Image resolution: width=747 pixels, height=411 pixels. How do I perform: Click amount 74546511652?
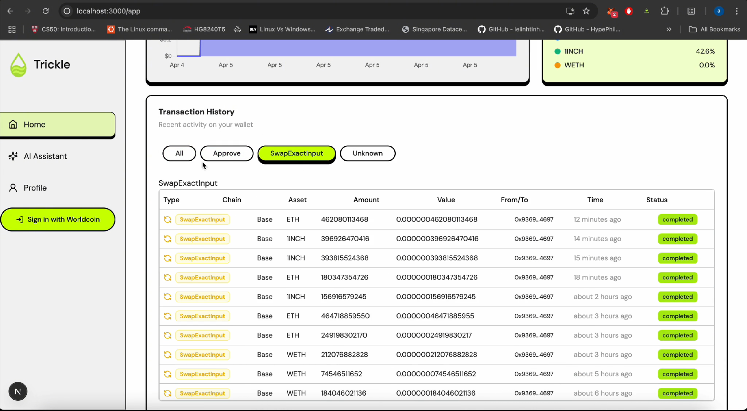tap(341, 374)
